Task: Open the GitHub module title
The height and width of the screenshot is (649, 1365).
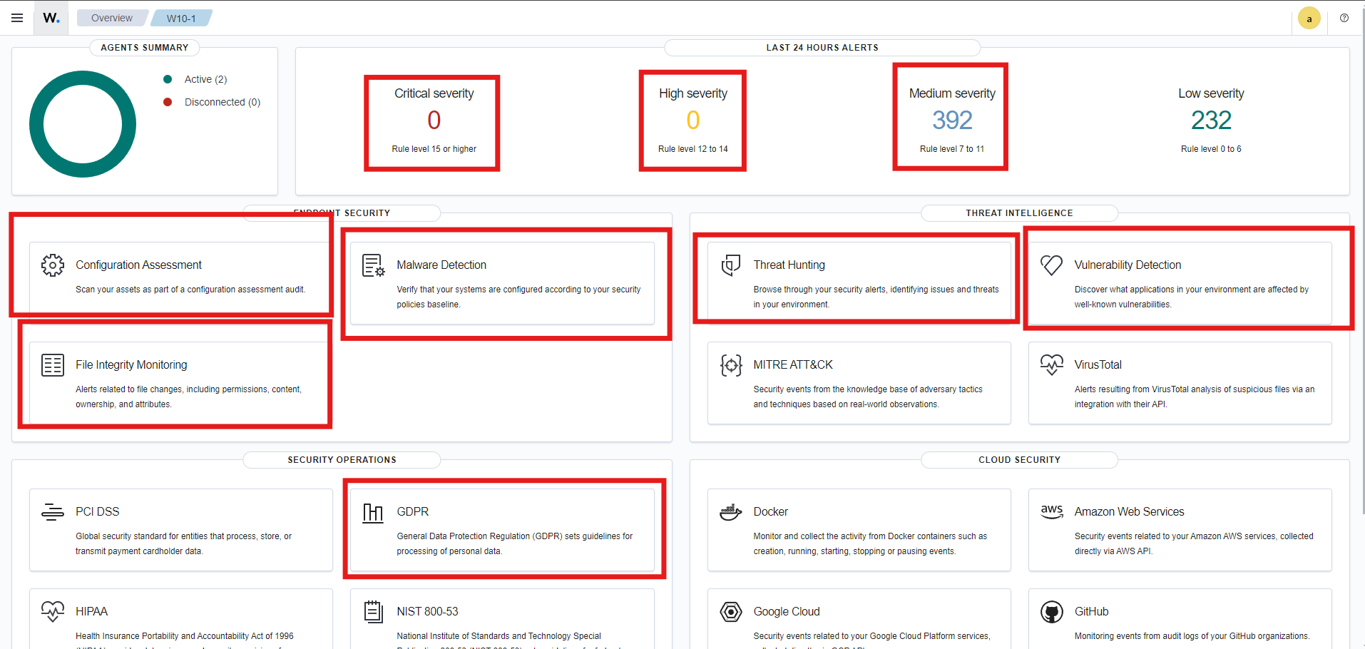Action: 1091,611
